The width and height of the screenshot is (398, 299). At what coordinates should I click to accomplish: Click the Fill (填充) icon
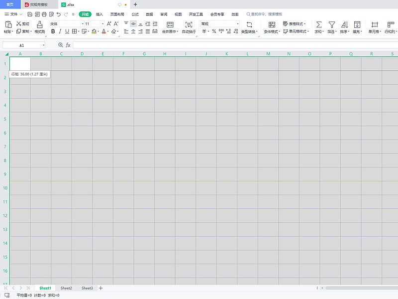[357, 24]
